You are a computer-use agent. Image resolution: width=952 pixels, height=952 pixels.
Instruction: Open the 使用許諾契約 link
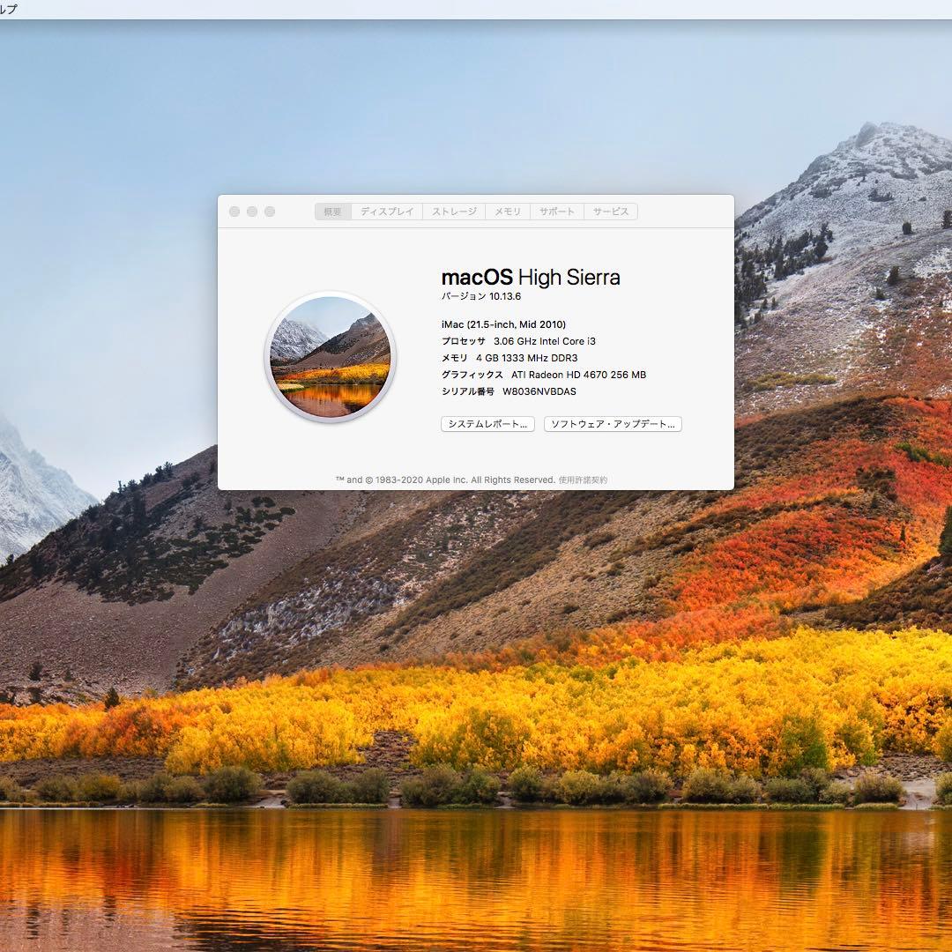(583, 480)
